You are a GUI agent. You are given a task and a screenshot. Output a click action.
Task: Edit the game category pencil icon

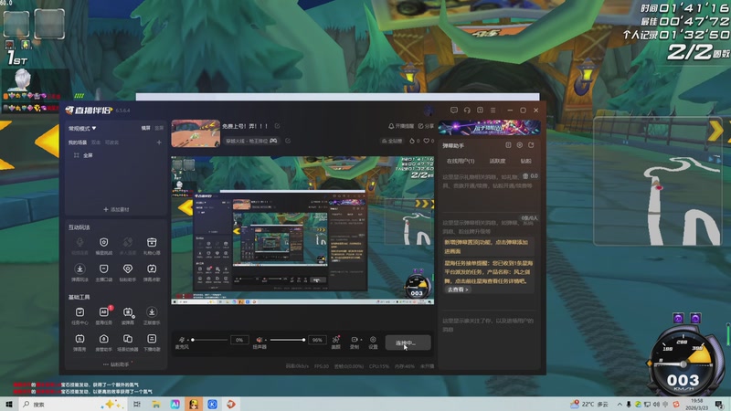[x=288, y=141]
